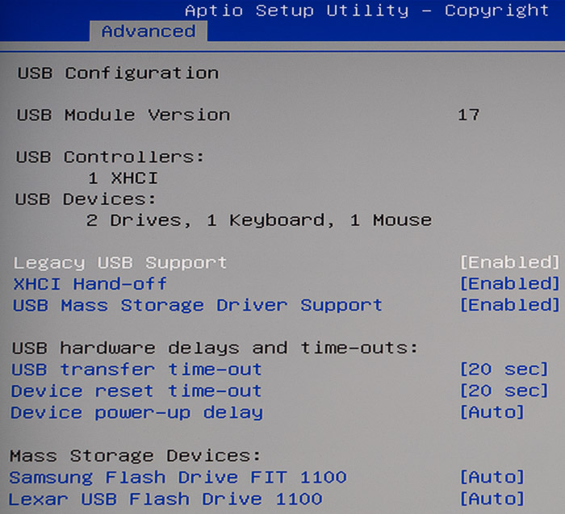Click the Aptio Setup Utility title text
The height and width of the screenshot is (514, 565).
[296, 10]
